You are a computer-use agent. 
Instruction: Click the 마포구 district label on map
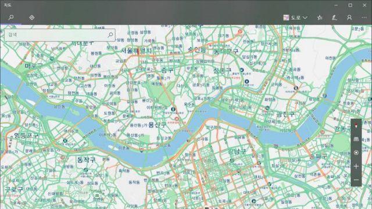coord(34,66)
